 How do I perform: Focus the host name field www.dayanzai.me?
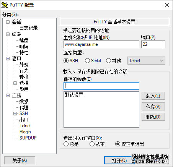101,44
